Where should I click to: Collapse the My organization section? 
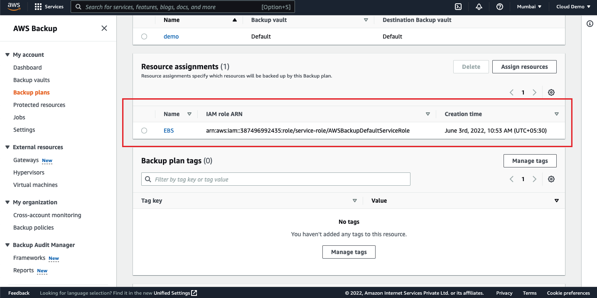pos(7,202)
